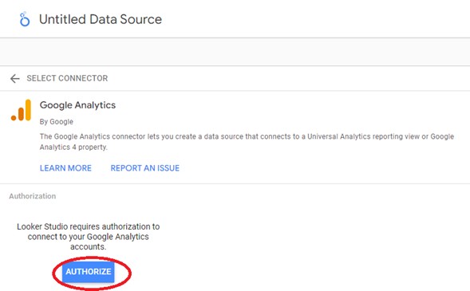The image size is (470, 291).
Task: Click 'connect to your Google Analytics' text line
Action: pyautogui.click(x=88, y=237)
